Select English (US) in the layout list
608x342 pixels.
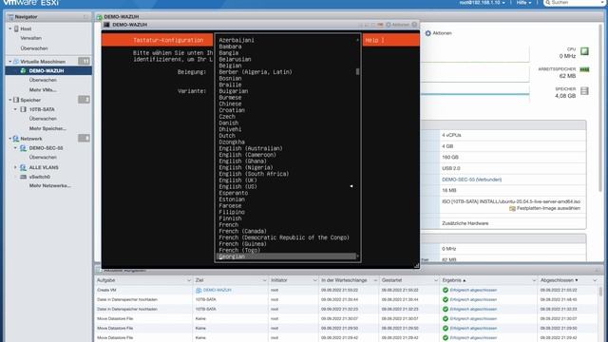pyautogui.click(x=237, y=186)
